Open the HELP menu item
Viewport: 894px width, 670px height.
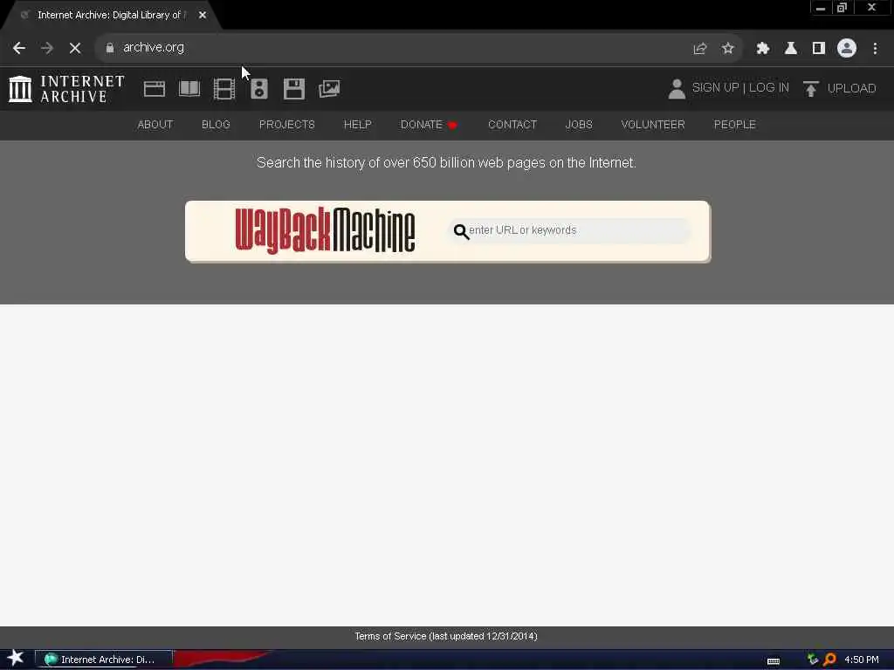(357, 124)
